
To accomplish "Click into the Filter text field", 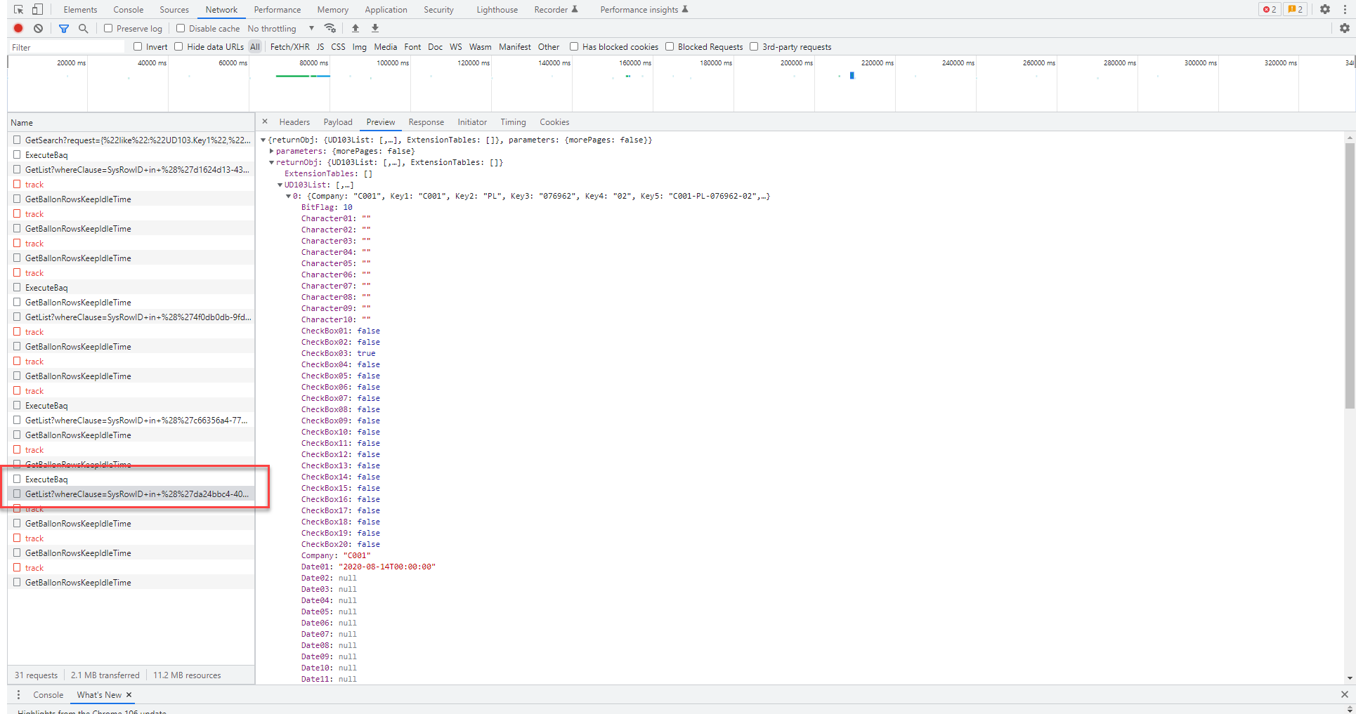I will pyautogui.click(x=67, y=47).
